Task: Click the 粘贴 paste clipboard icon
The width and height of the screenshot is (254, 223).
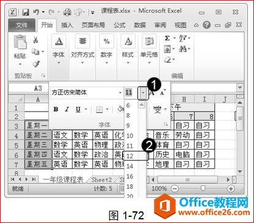Action: pyautogui.click(x=20, y=42)
